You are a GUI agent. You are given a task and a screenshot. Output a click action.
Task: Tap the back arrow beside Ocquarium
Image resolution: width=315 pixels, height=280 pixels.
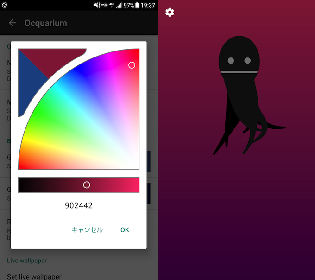[12, 23]
